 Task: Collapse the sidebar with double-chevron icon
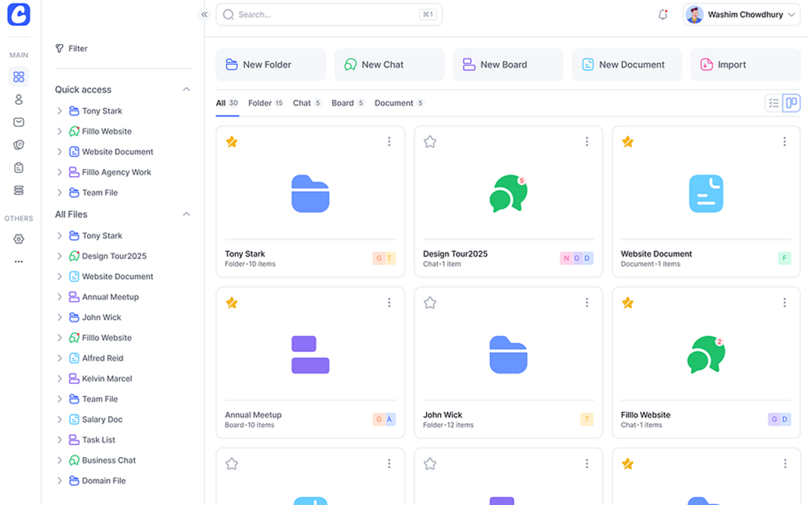[204, 15]
